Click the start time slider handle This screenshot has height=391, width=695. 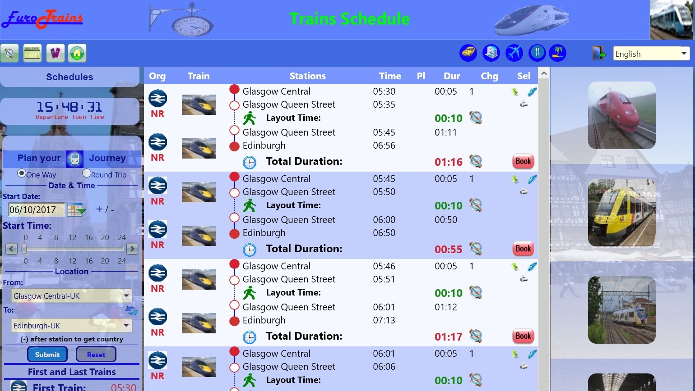click(x=24, y=249)
